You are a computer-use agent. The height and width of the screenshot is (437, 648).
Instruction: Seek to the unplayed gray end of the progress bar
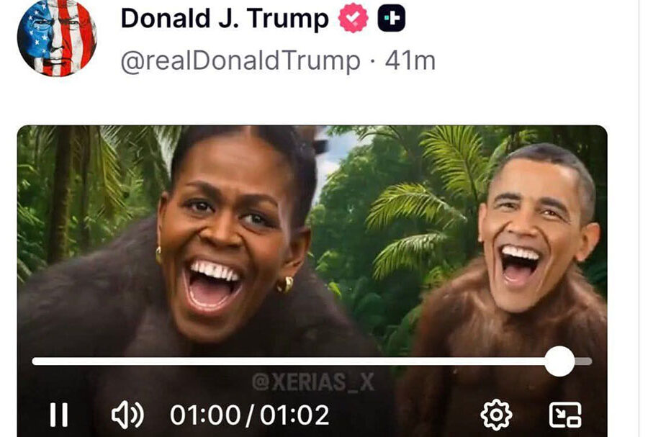[x=583, y=361]
